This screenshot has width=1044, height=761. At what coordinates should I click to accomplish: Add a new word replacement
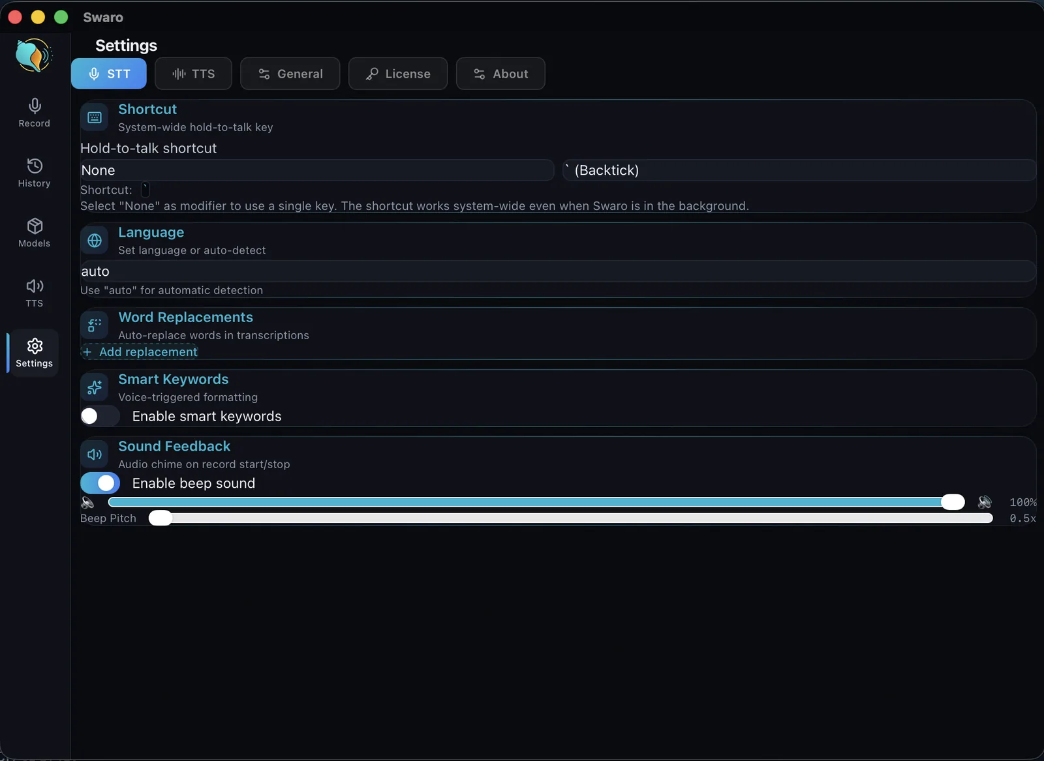pyautogui.click(x=140, y=352)
